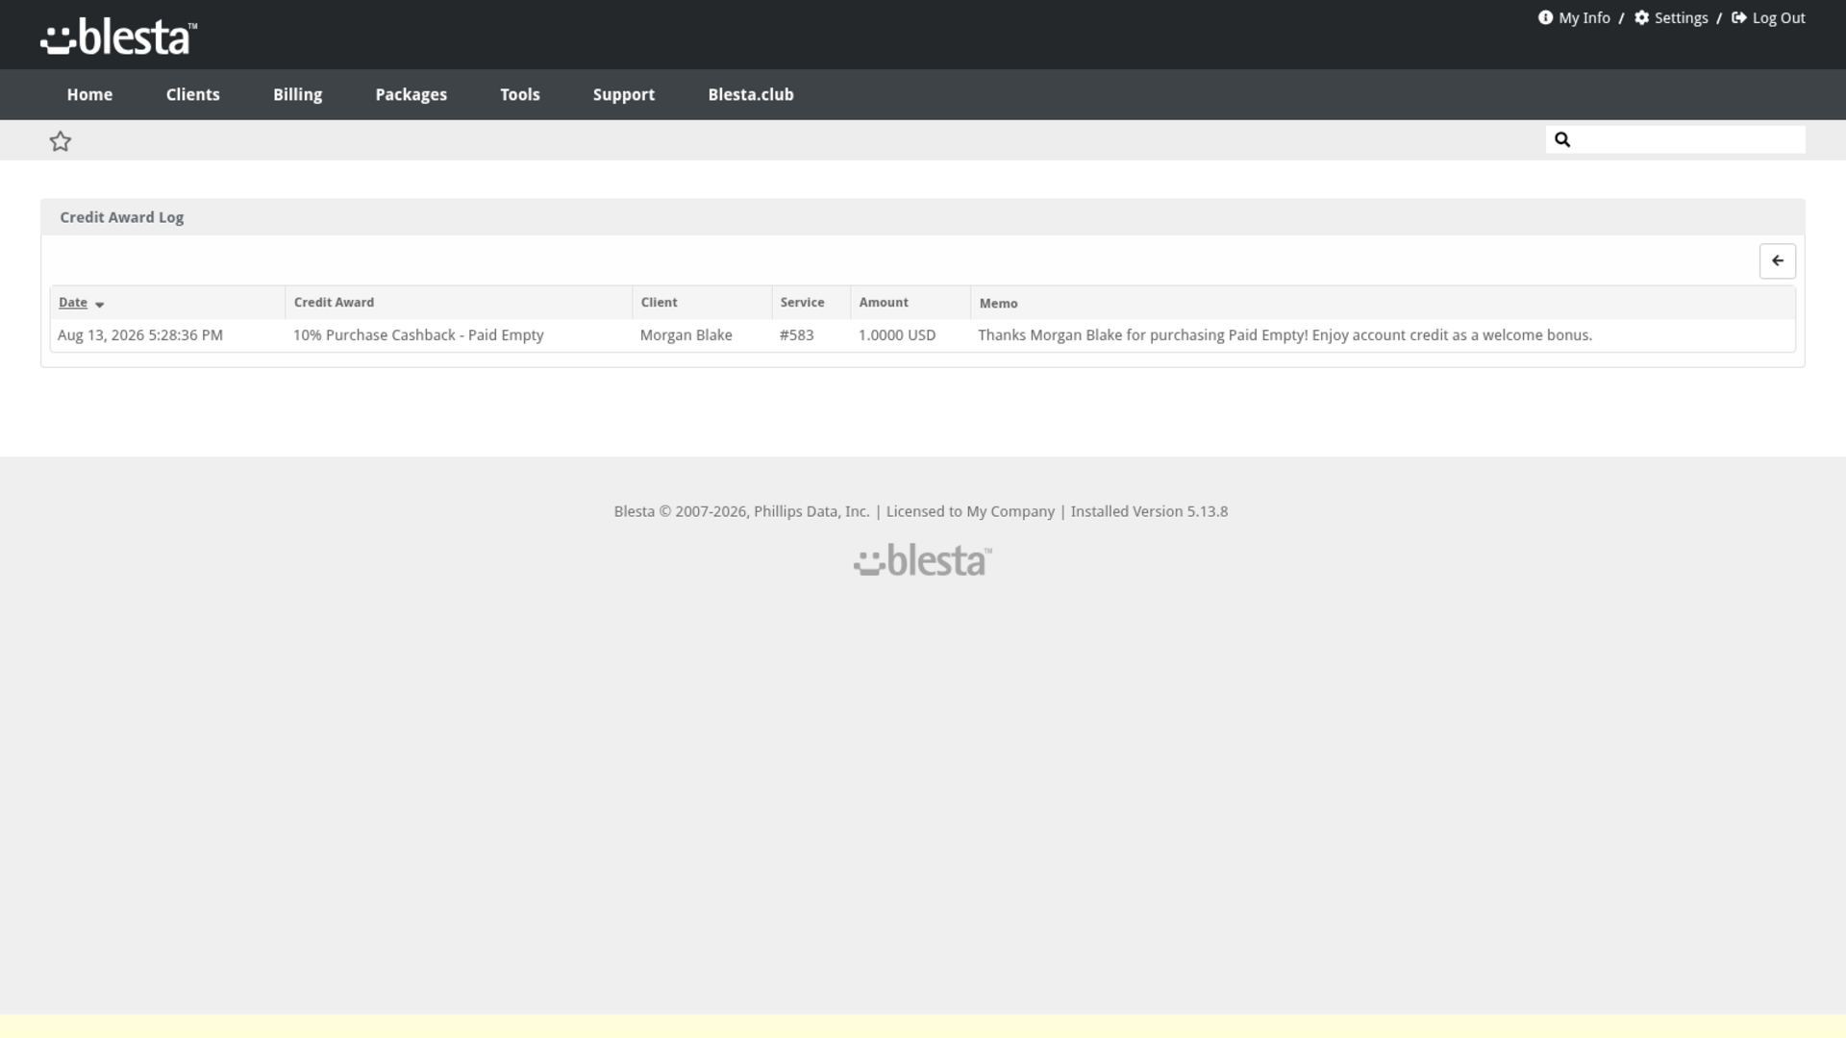
Task: Open the Blesta.club menu
Action: coord(750,94)
